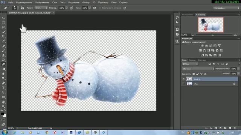The height and width of the screenshot is (135, 241).
Task: Toggle lock image pixels brush icon
Action: (x=198, y=74)
